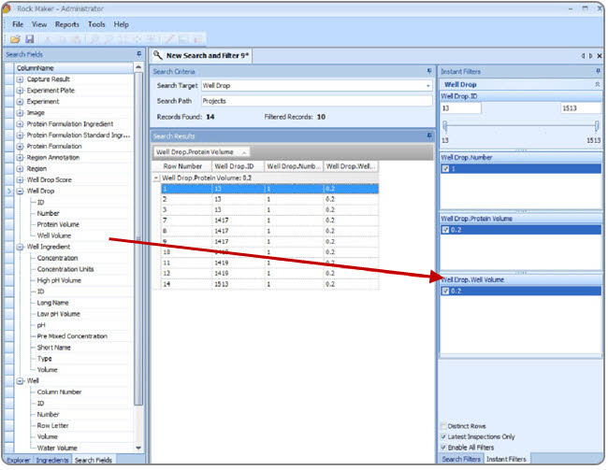Toggle the Well Drop.Protein Volume 0.2 checkbox
Image resolution: width=608 pixels, height=470 pixels.
point(445,230)
